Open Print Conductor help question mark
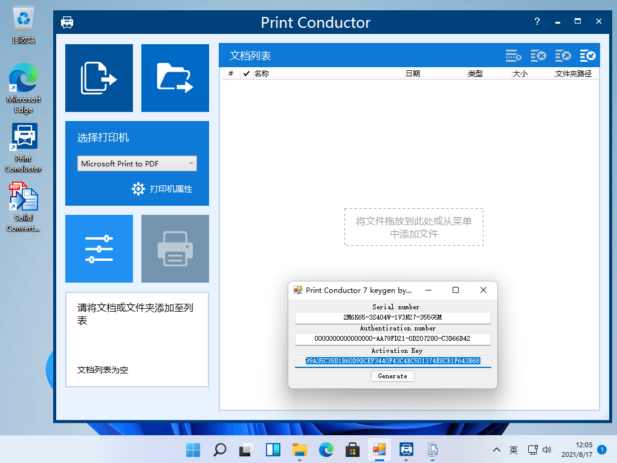Viewport: 617px width, 463px height. coord(537,21)
